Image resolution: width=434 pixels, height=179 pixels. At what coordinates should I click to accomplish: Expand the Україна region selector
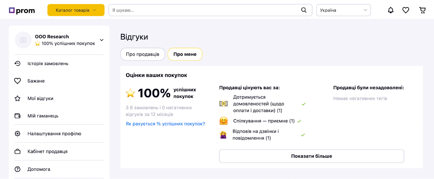coord(343,10)
